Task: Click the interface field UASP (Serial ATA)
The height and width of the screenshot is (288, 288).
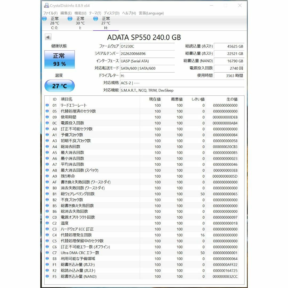Action: pos(147,61)
